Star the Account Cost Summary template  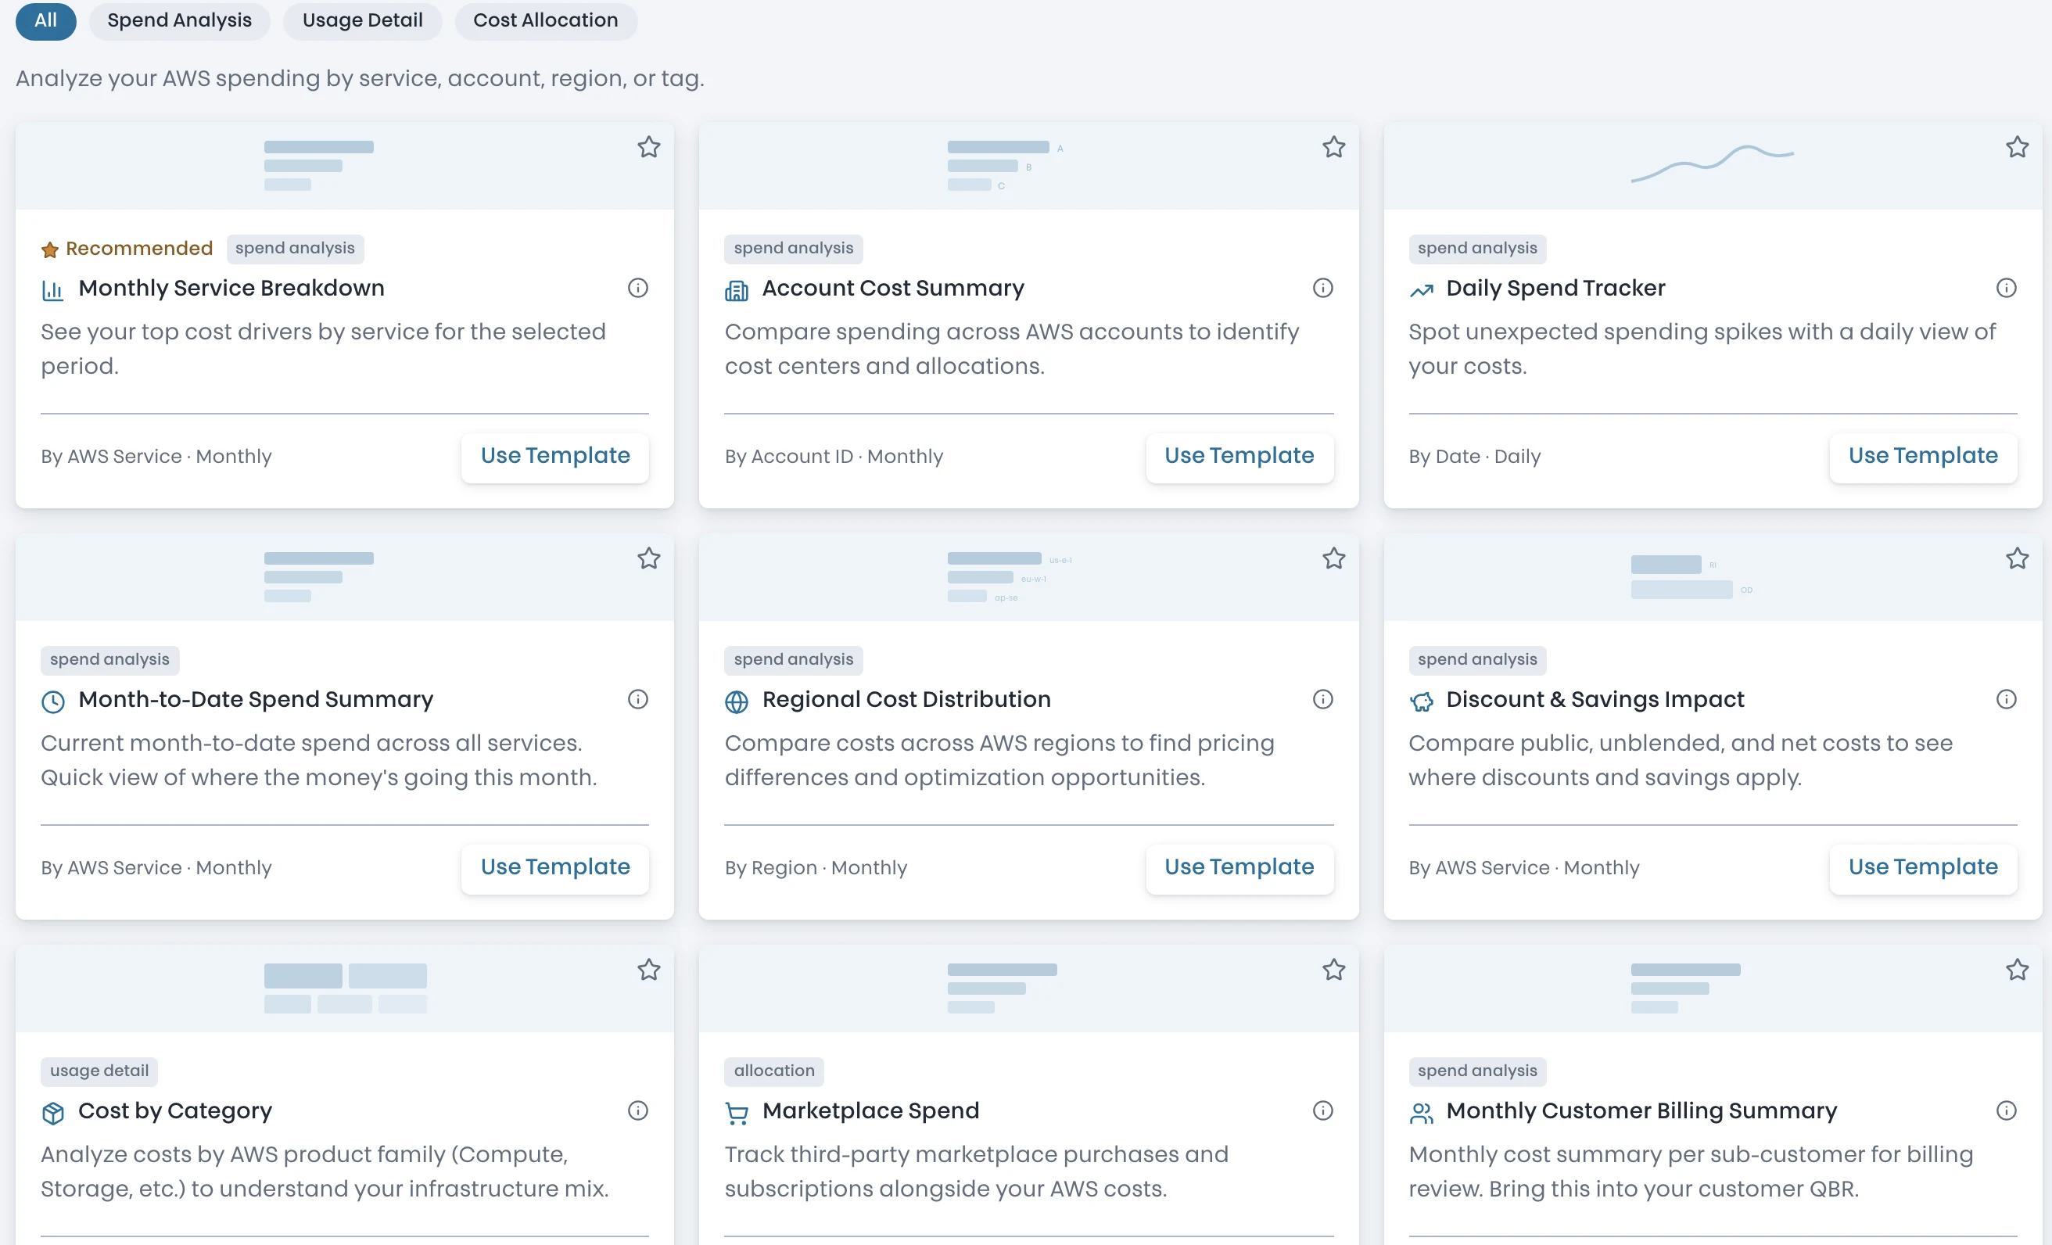pos(1333,147)
